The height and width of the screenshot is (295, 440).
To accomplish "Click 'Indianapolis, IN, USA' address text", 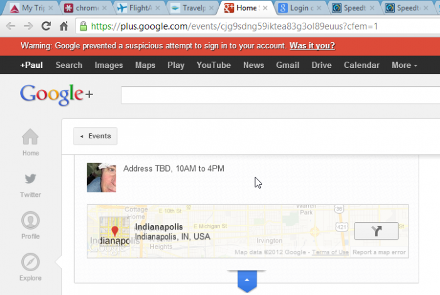I will 172,237.
